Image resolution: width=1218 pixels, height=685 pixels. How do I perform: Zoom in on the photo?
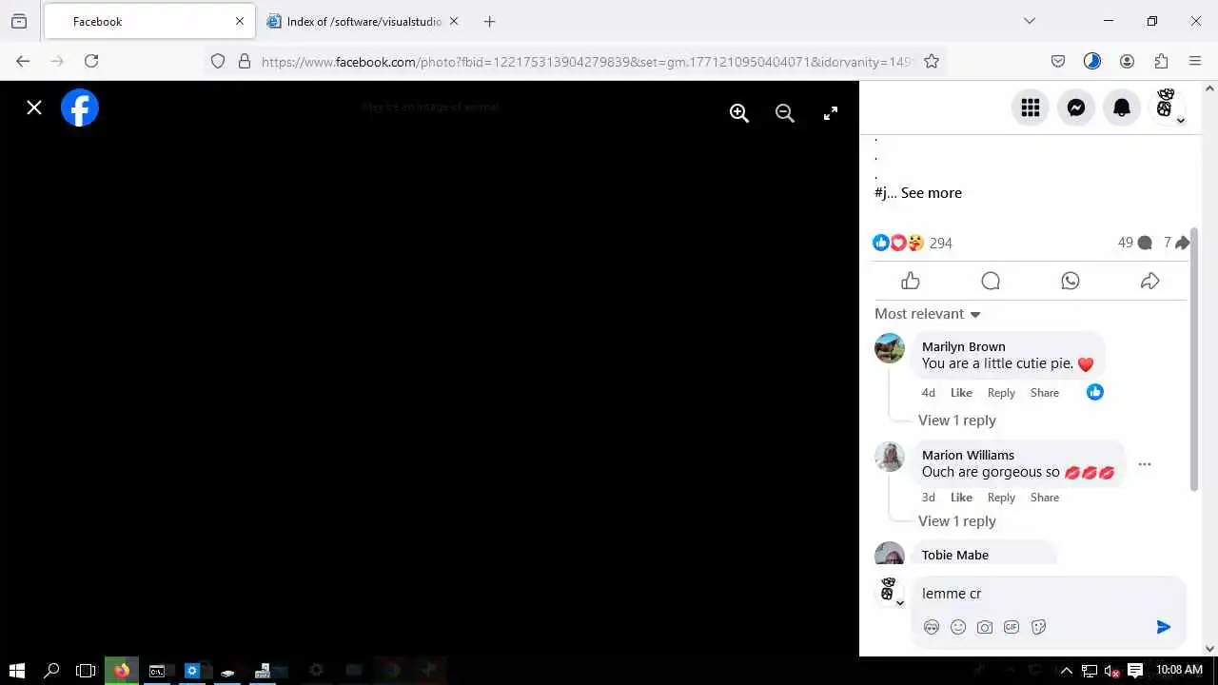739,113
